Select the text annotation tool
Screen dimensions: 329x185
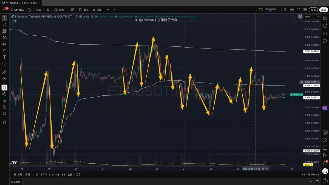coord(4,57)
